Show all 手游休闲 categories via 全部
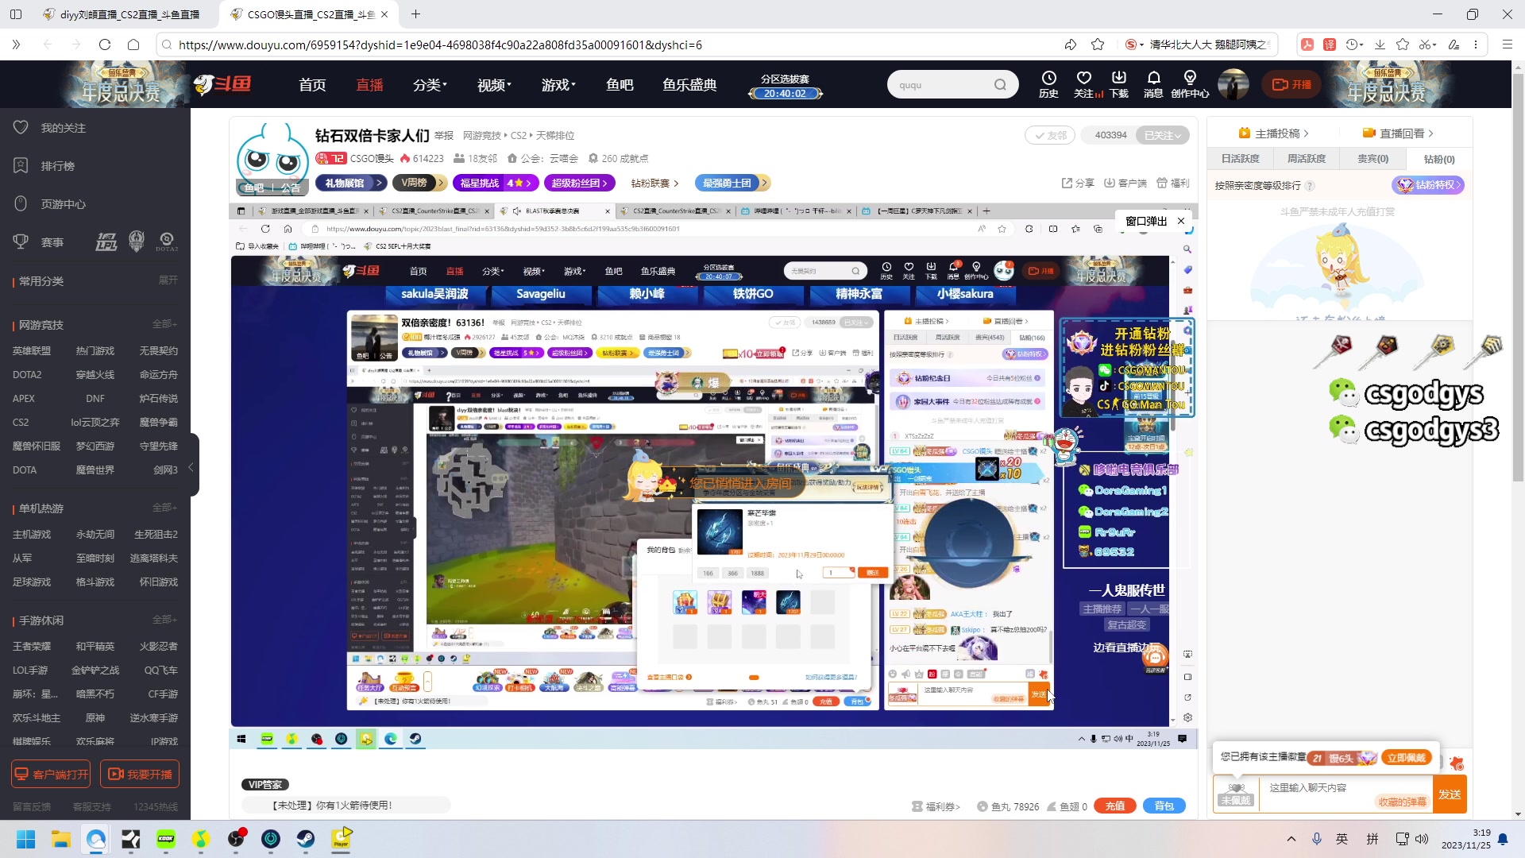Screen dimensions: 1525x858 pyautogui.click(x=165, y=620)
